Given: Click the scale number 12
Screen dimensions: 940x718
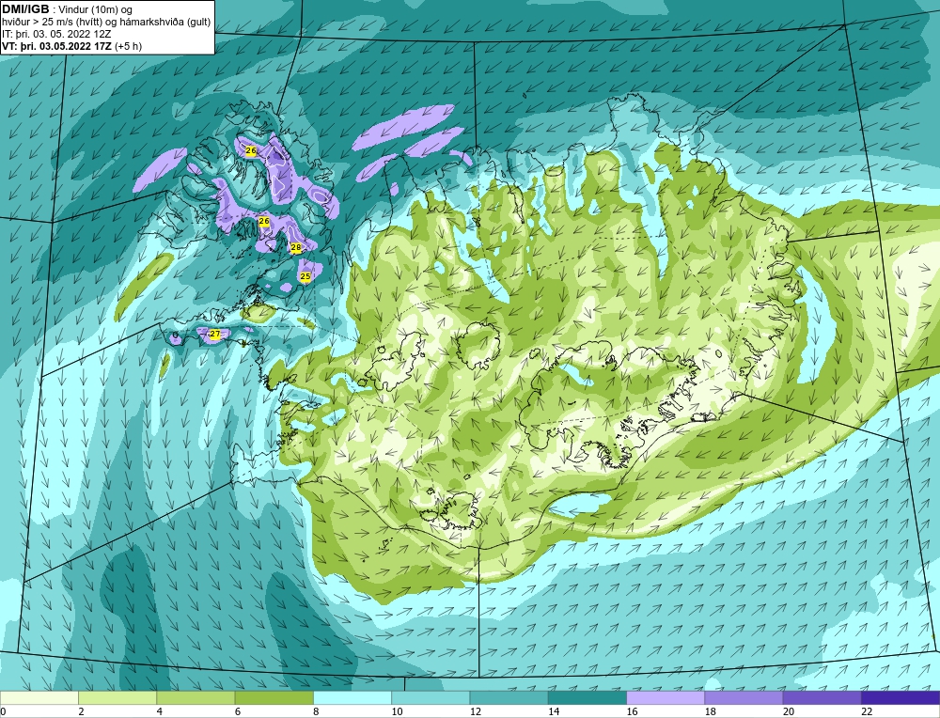Looking at the screenshot, I should pos(475,711).
